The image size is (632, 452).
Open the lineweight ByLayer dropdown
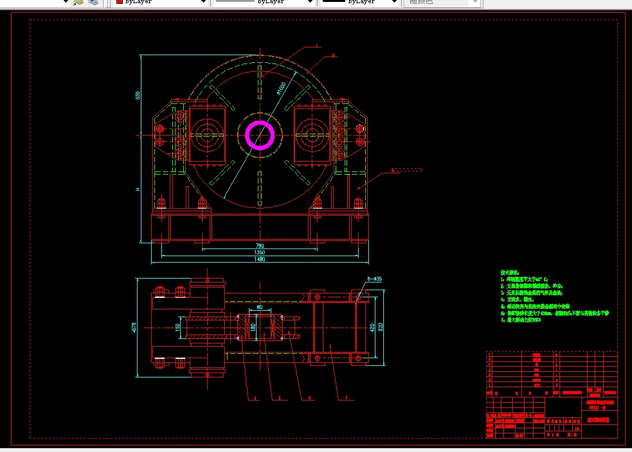pos(359,3)
